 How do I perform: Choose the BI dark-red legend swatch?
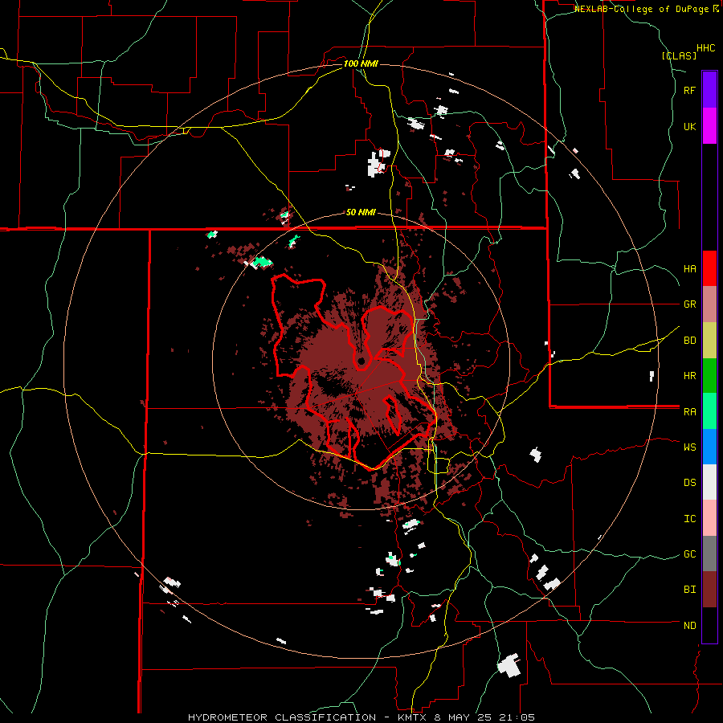click(709, 590)
